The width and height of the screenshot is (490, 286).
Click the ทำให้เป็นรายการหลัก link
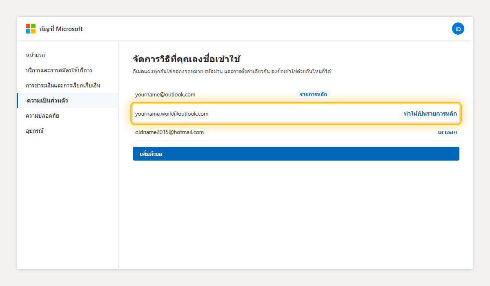(430, 114)
